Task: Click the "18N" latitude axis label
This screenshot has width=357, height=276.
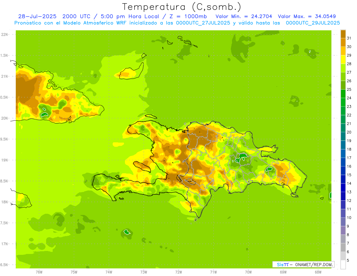Action: click(4, 202)
